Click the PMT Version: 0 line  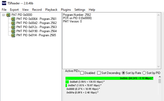pos(72,21)
